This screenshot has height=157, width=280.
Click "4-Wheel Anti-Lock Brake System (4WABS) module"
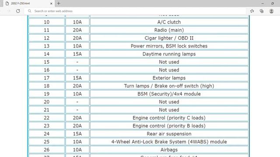(169, 142)
